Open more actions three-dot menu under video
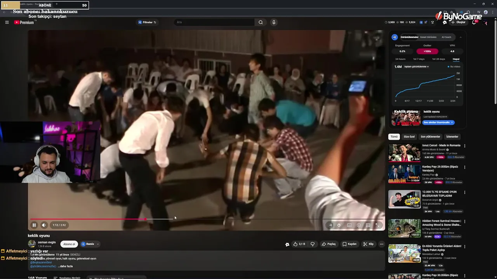Image resolution: width=497 pixels, height=279 pixels. tap(382, 244)
